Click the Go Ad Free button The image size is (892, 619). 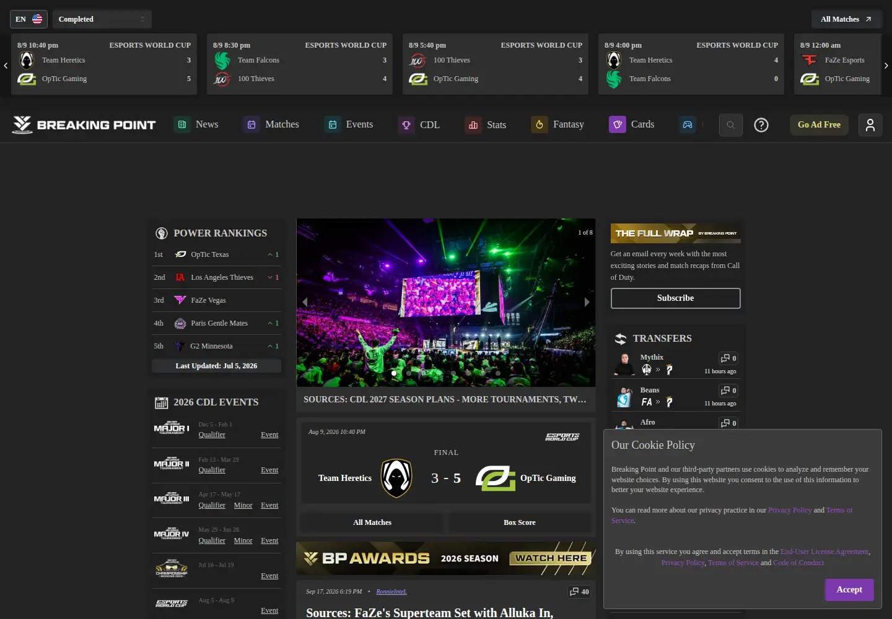819,125
